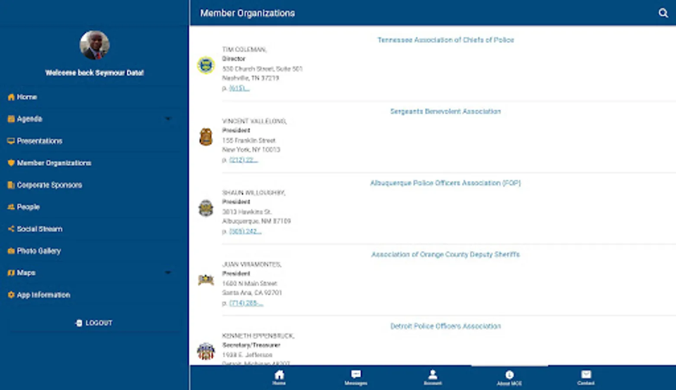This screenshot has height=390, width=676.
Task: Tap the Account tab in bottom bar
Action: coord(432,377)
